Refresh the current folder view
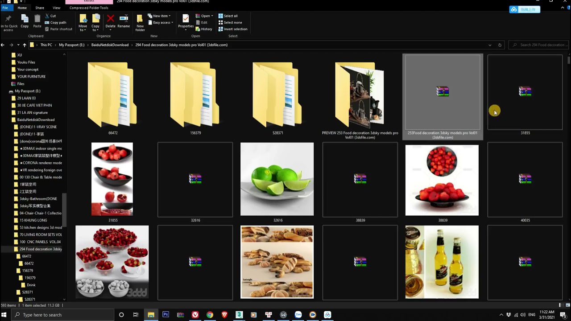 [x=500, y=45]
